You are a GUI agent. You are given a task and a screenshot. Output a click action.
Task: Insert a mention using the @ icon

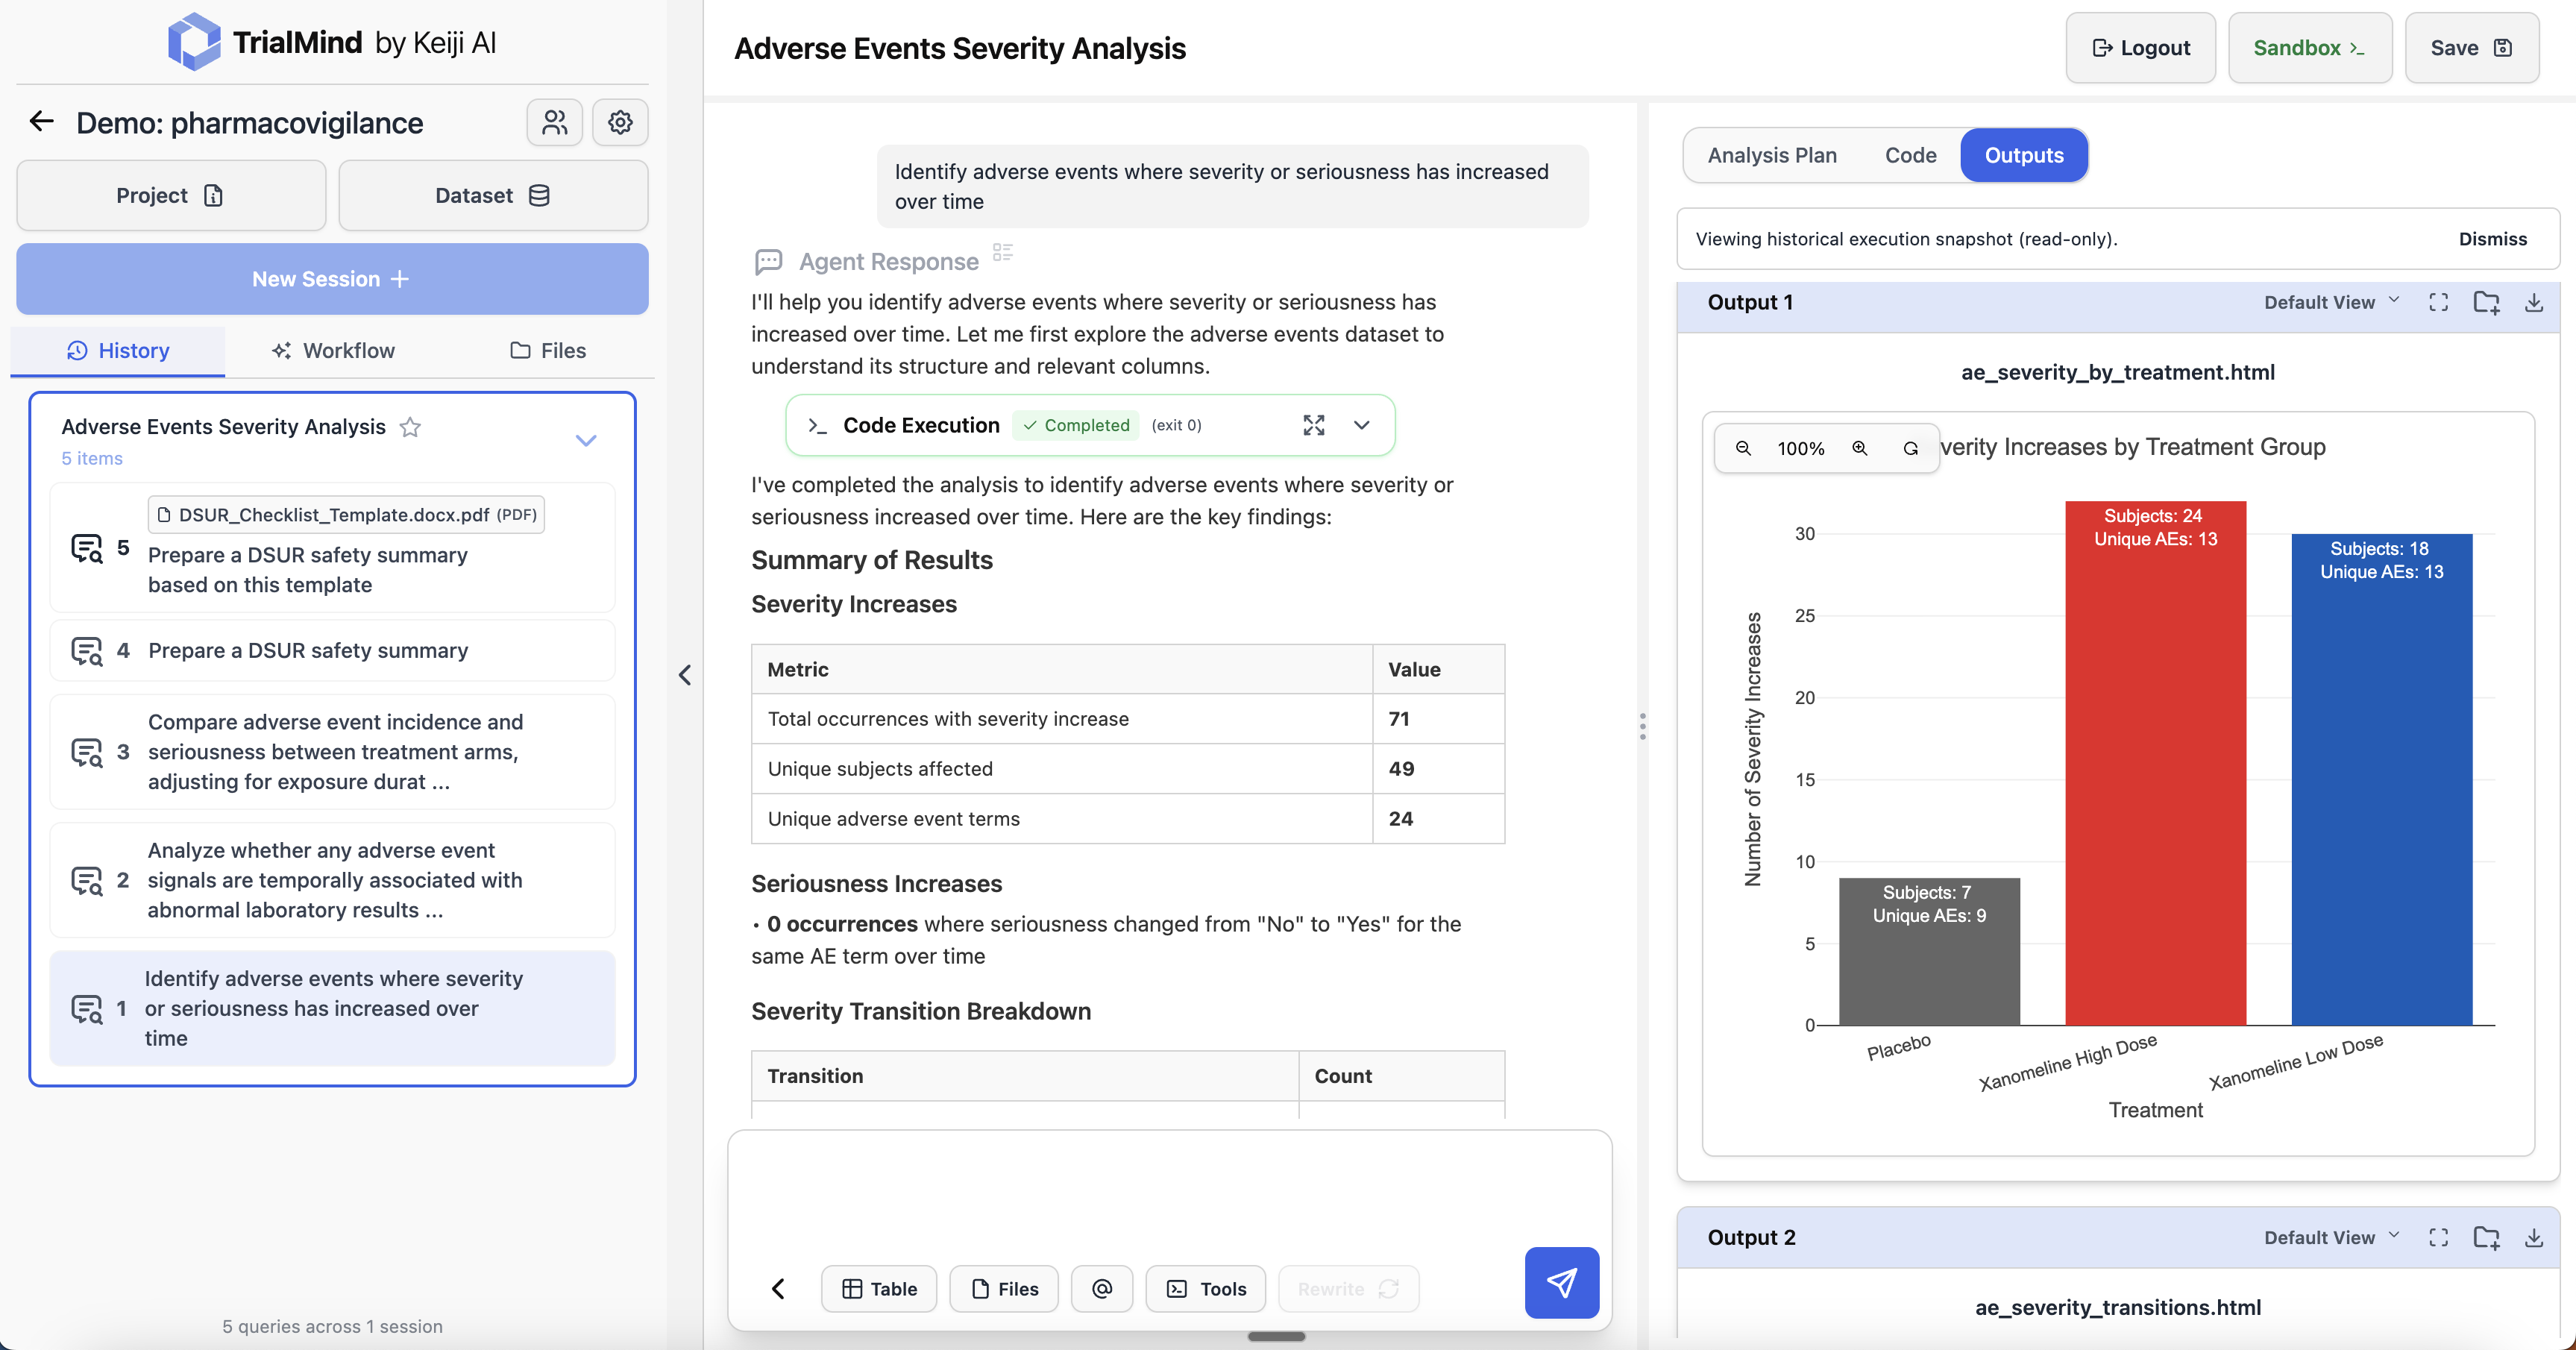tap(1102, 1289)
